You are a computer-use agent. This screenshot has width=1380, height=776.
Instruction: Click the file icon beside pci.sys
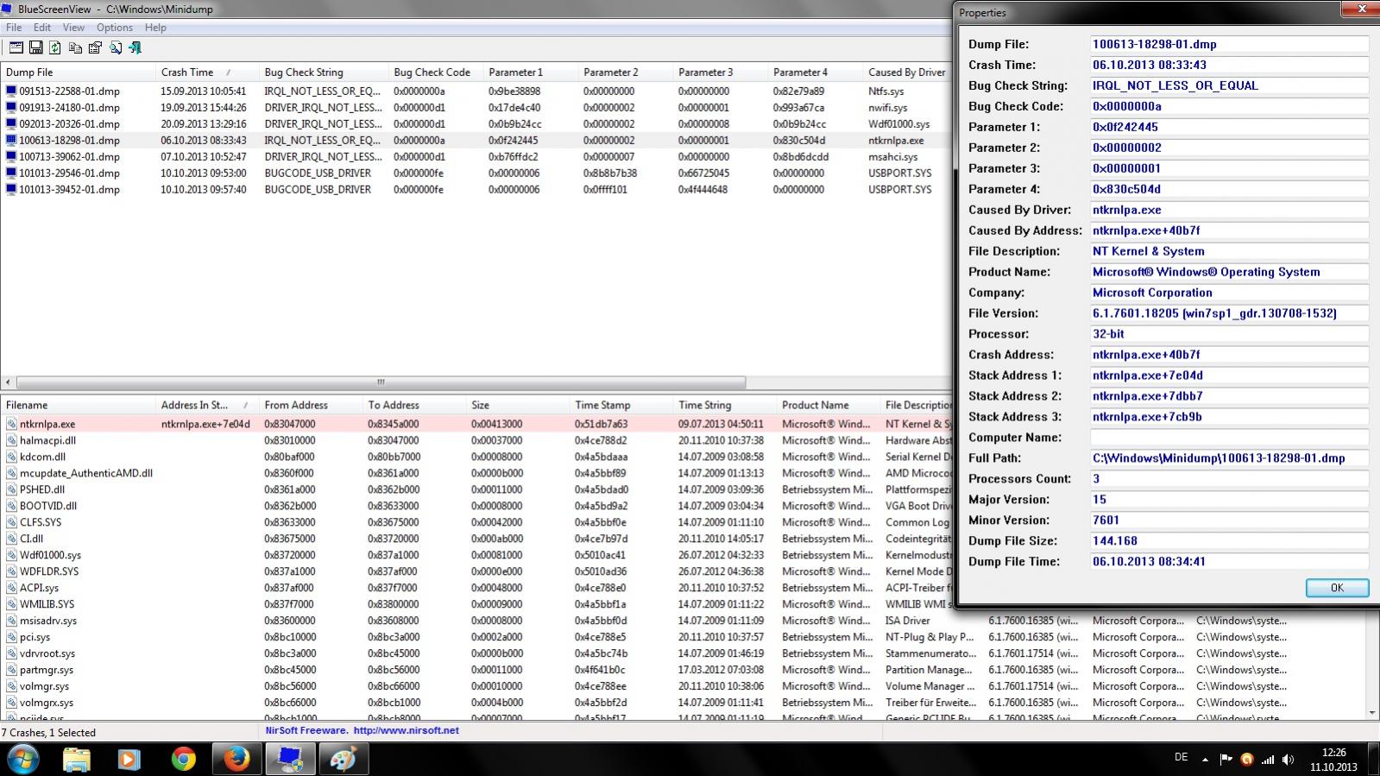click(12, 637)
